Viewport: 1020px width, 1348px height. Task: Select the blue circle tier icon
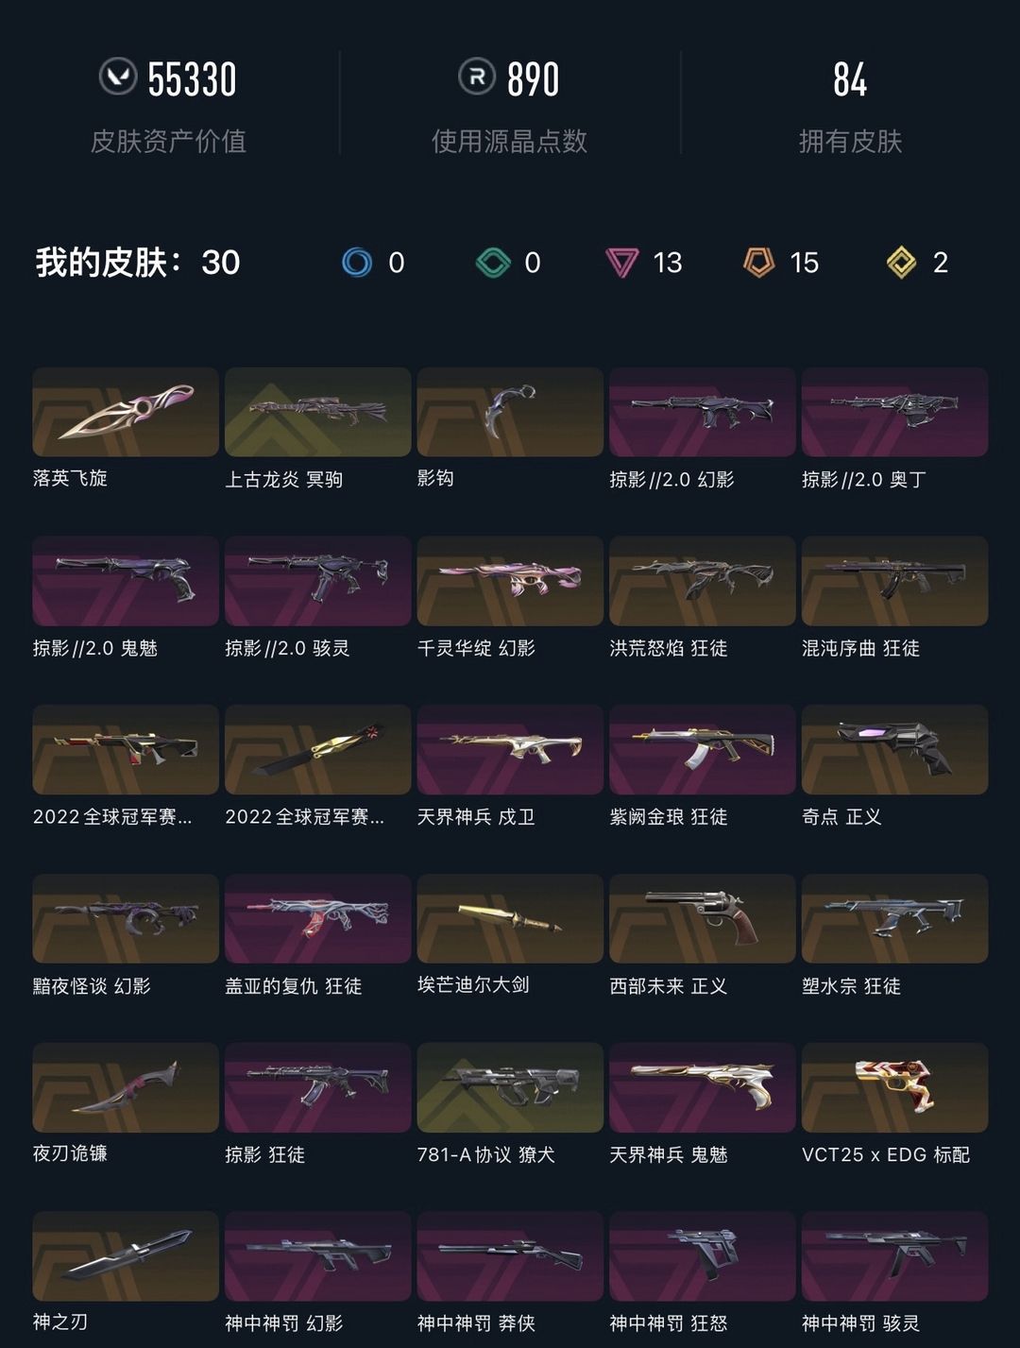pos(357,262)
